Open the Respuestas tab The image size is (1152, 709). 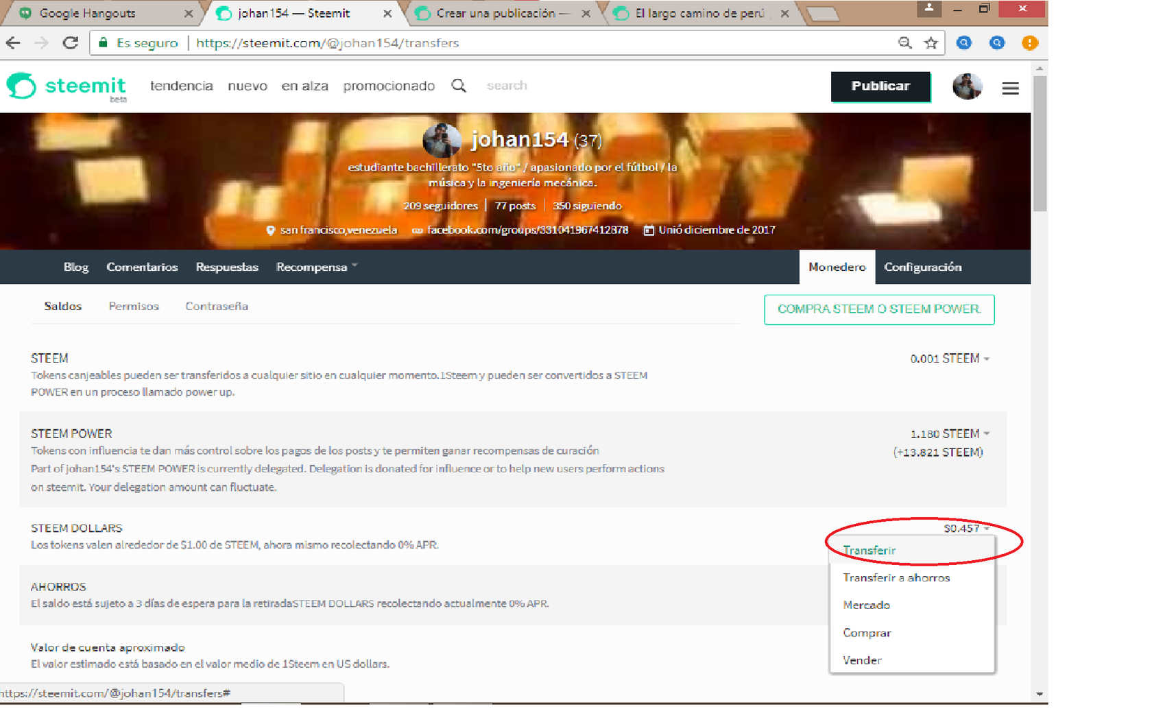pyautogui.click(x=227, y=267)
